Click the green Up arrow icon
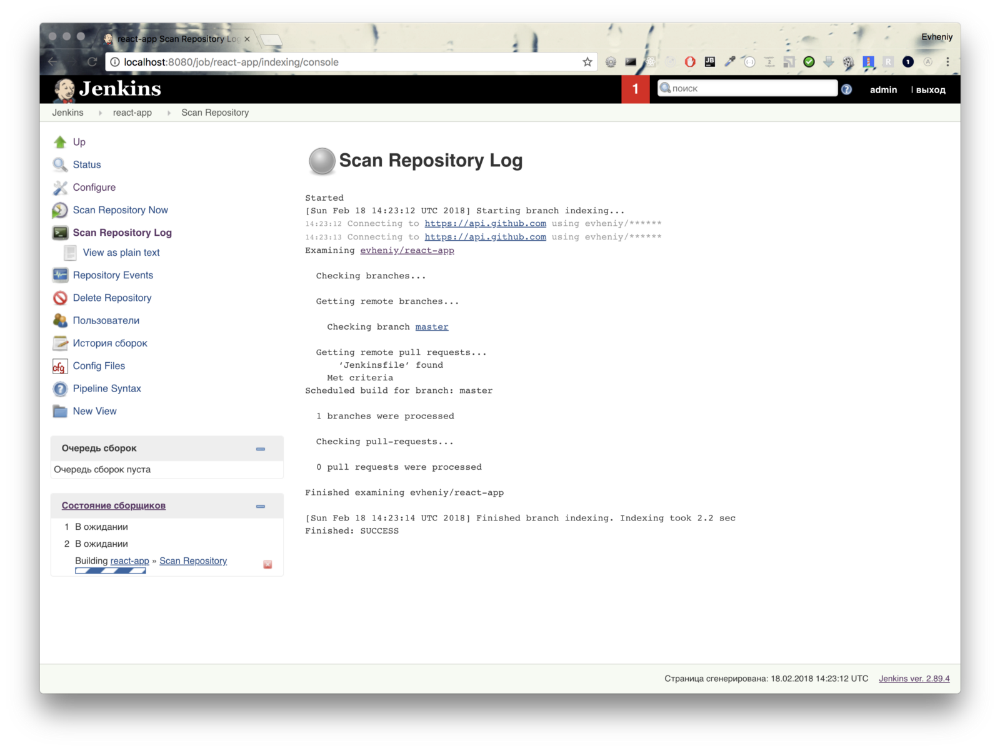This screenshot has width=1000, height=750. coord(60,142)
